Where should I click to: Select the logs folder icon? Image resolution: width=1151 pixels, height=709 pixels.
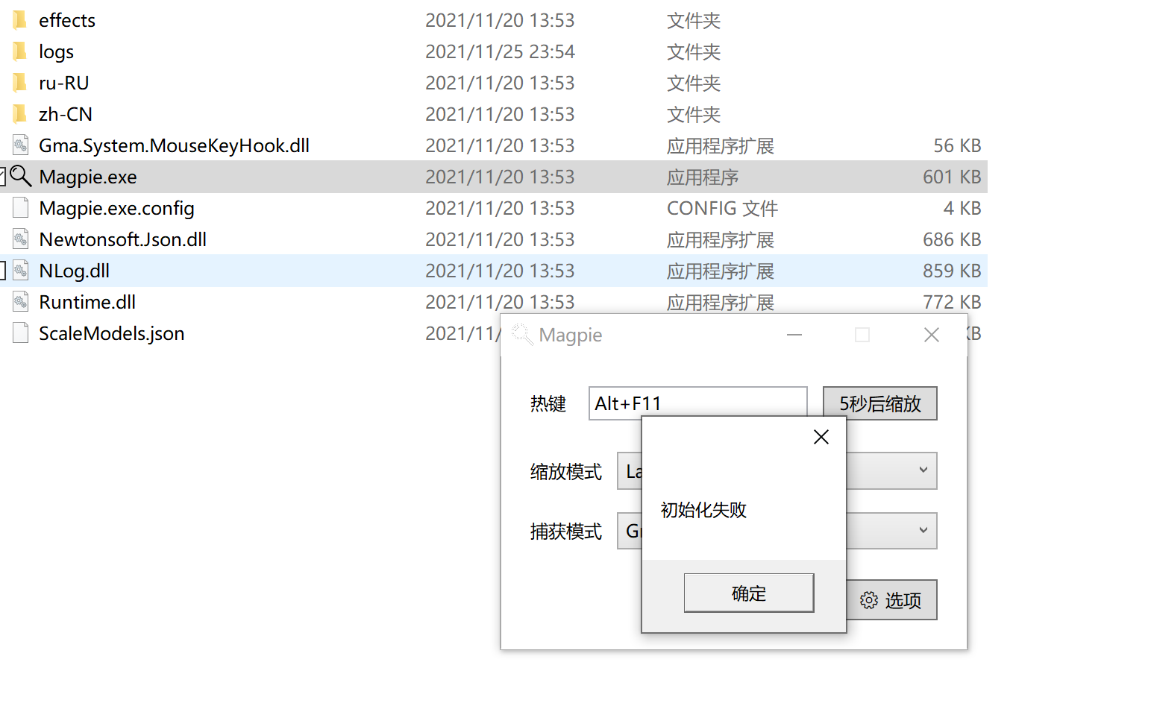20,51
